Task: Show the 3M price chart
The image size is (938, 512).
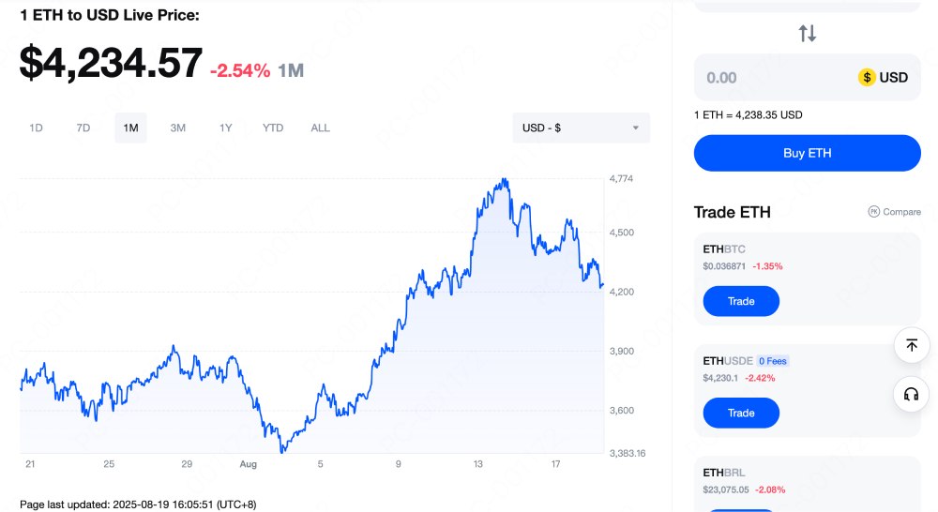Action: [177, 128]
